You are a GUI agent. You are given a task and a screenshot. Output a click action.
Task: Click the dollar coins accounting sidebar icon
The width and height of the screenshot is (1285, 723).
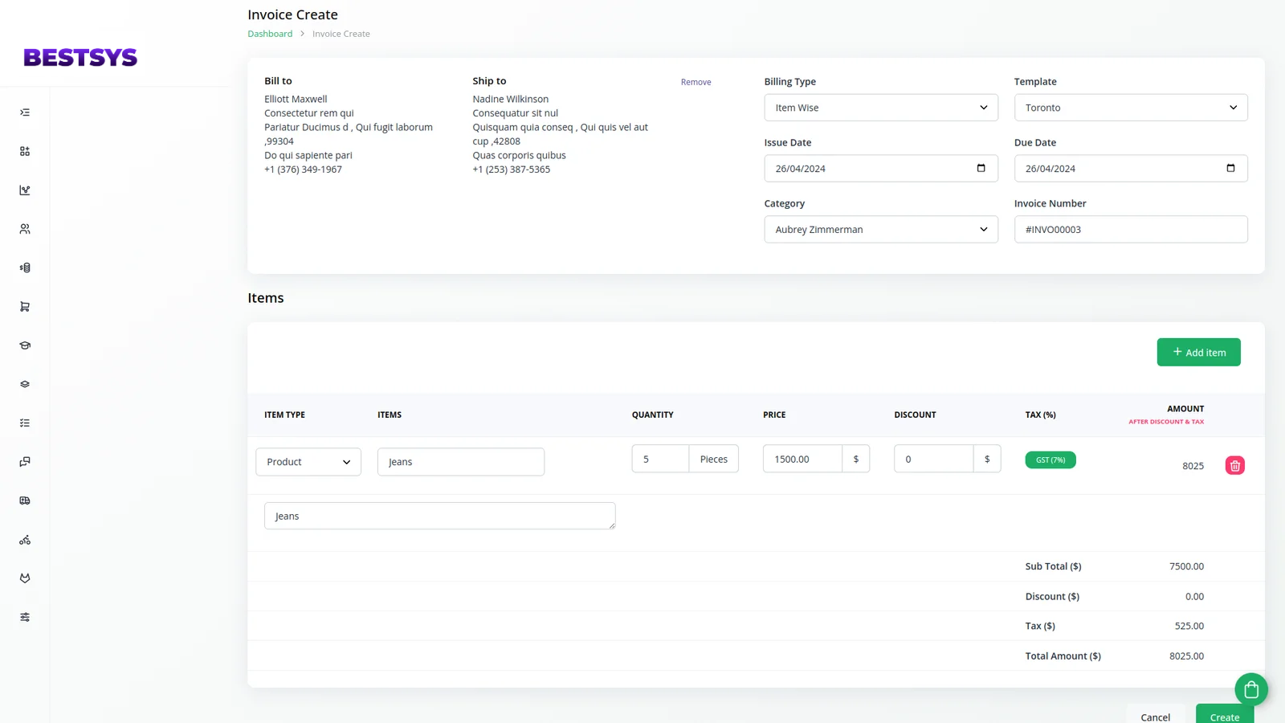tap(25, 268)
